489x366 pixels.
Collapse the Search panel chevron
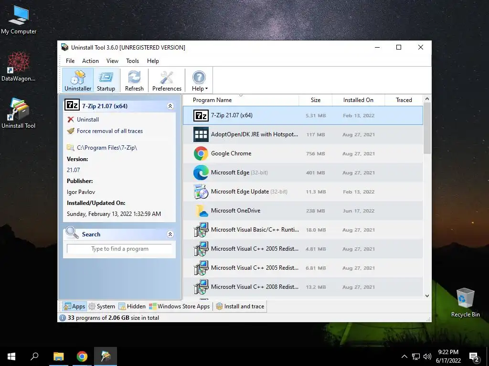170,234
